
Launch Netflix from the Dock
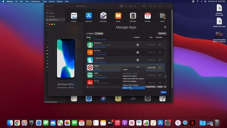tap(192, 123)
